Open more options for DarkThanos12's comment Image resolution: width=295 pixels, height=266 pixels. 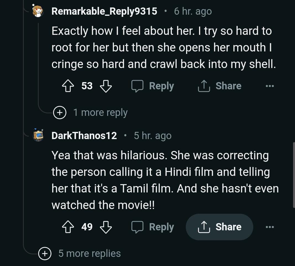pyautogui.click(x=270, y=227)
